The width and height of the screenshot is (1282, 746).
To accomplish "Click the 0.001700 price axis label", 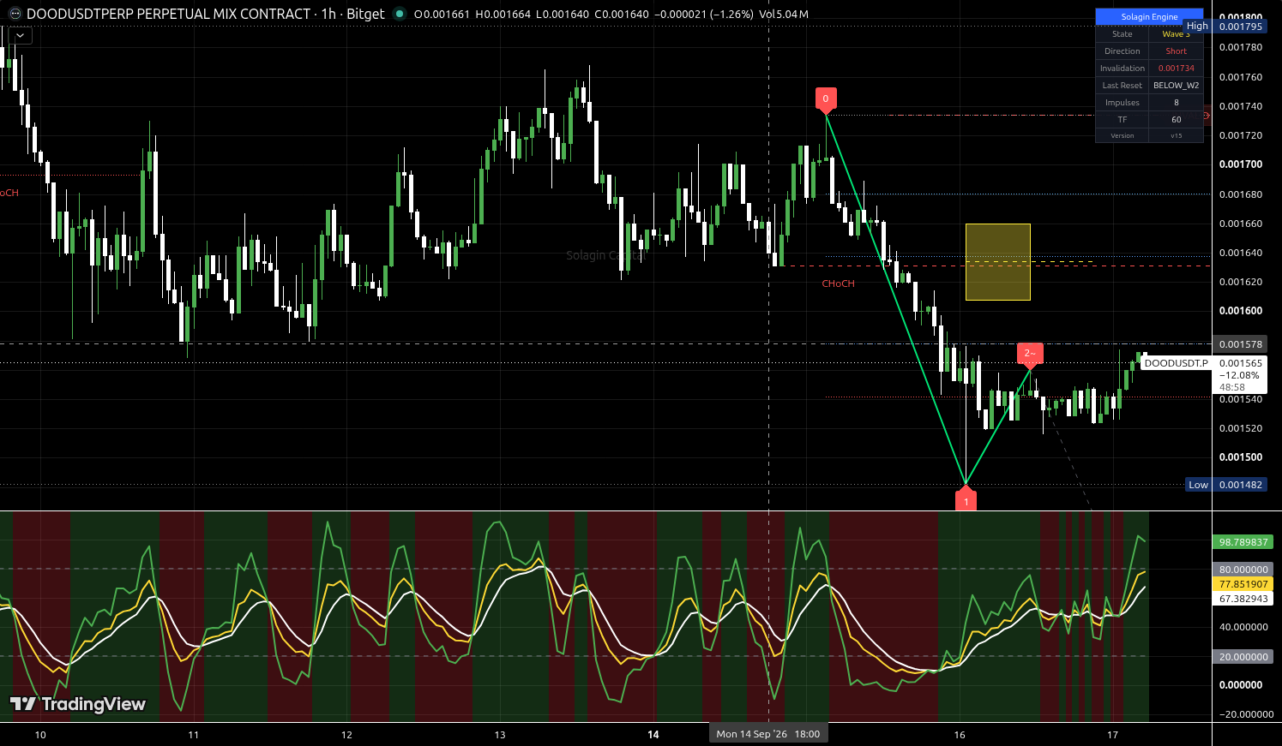I will click(1241, 164).
